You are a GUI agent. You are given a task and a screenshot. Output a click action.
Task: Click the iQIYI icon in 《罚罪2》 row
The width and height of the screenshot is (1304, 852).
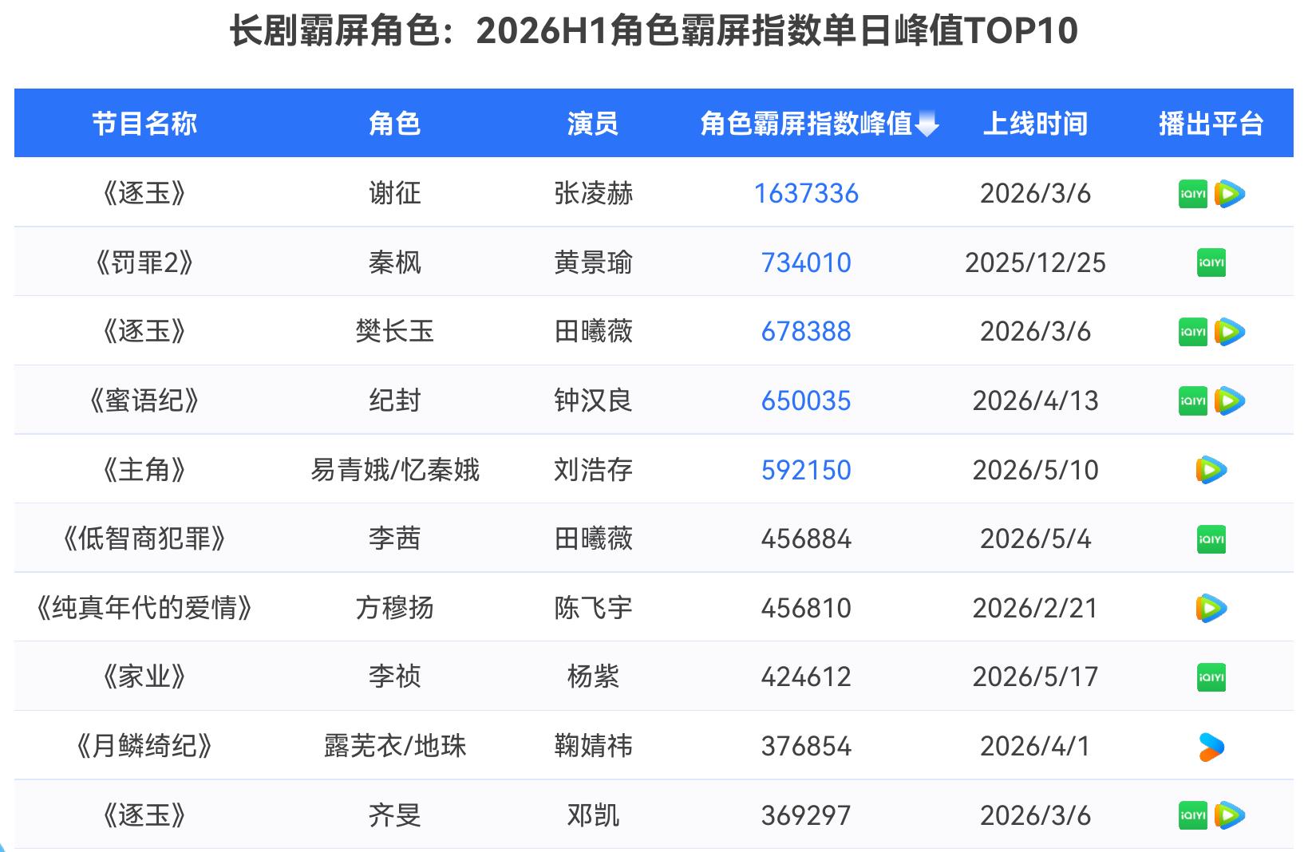1211,263
